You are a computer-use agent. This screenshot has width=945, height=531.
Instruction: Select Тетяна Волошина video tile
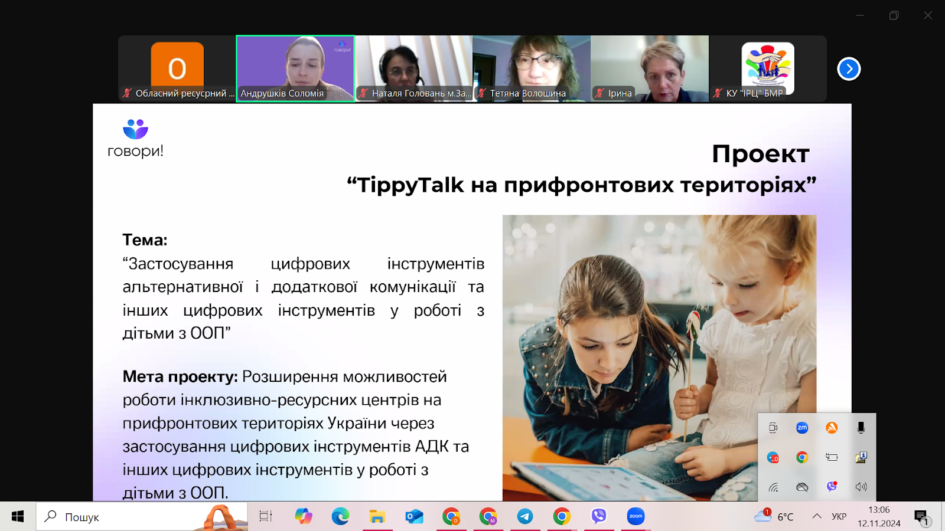coord(532,69)
